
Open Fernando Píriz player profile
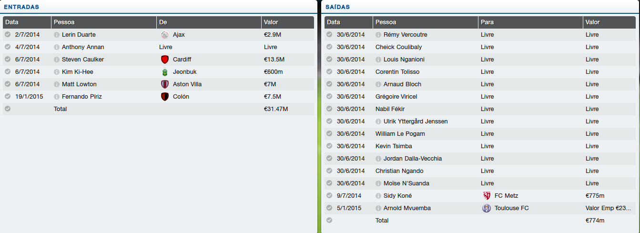[x=81, y=97]
